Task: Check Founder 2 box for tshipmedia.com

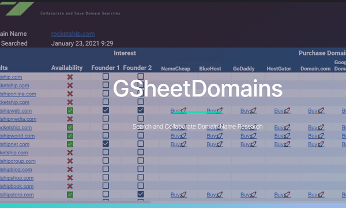Action: click(x=141, y=118)
